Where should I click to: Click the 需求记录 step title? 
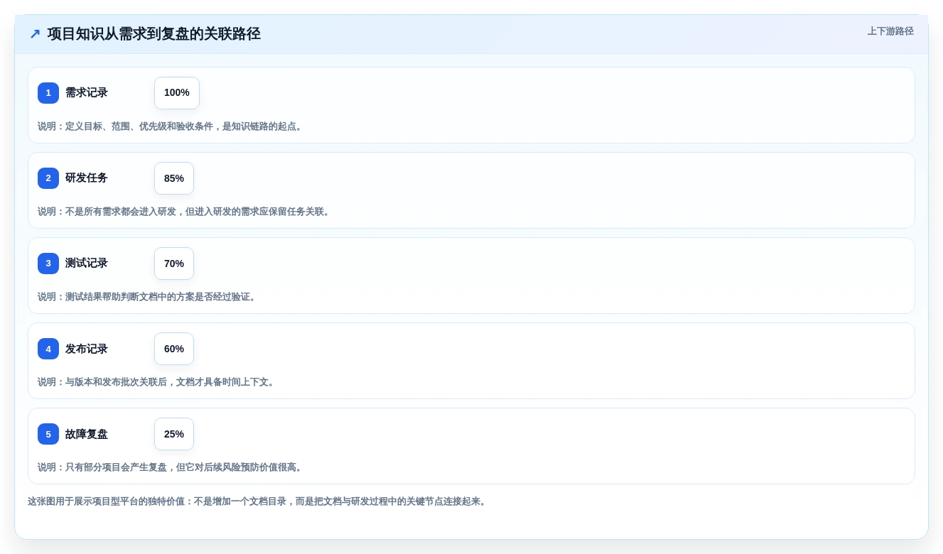pos(87,93)
